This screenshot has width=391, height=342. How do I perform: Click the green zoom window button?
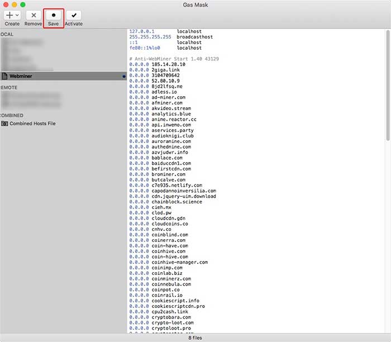23,4
